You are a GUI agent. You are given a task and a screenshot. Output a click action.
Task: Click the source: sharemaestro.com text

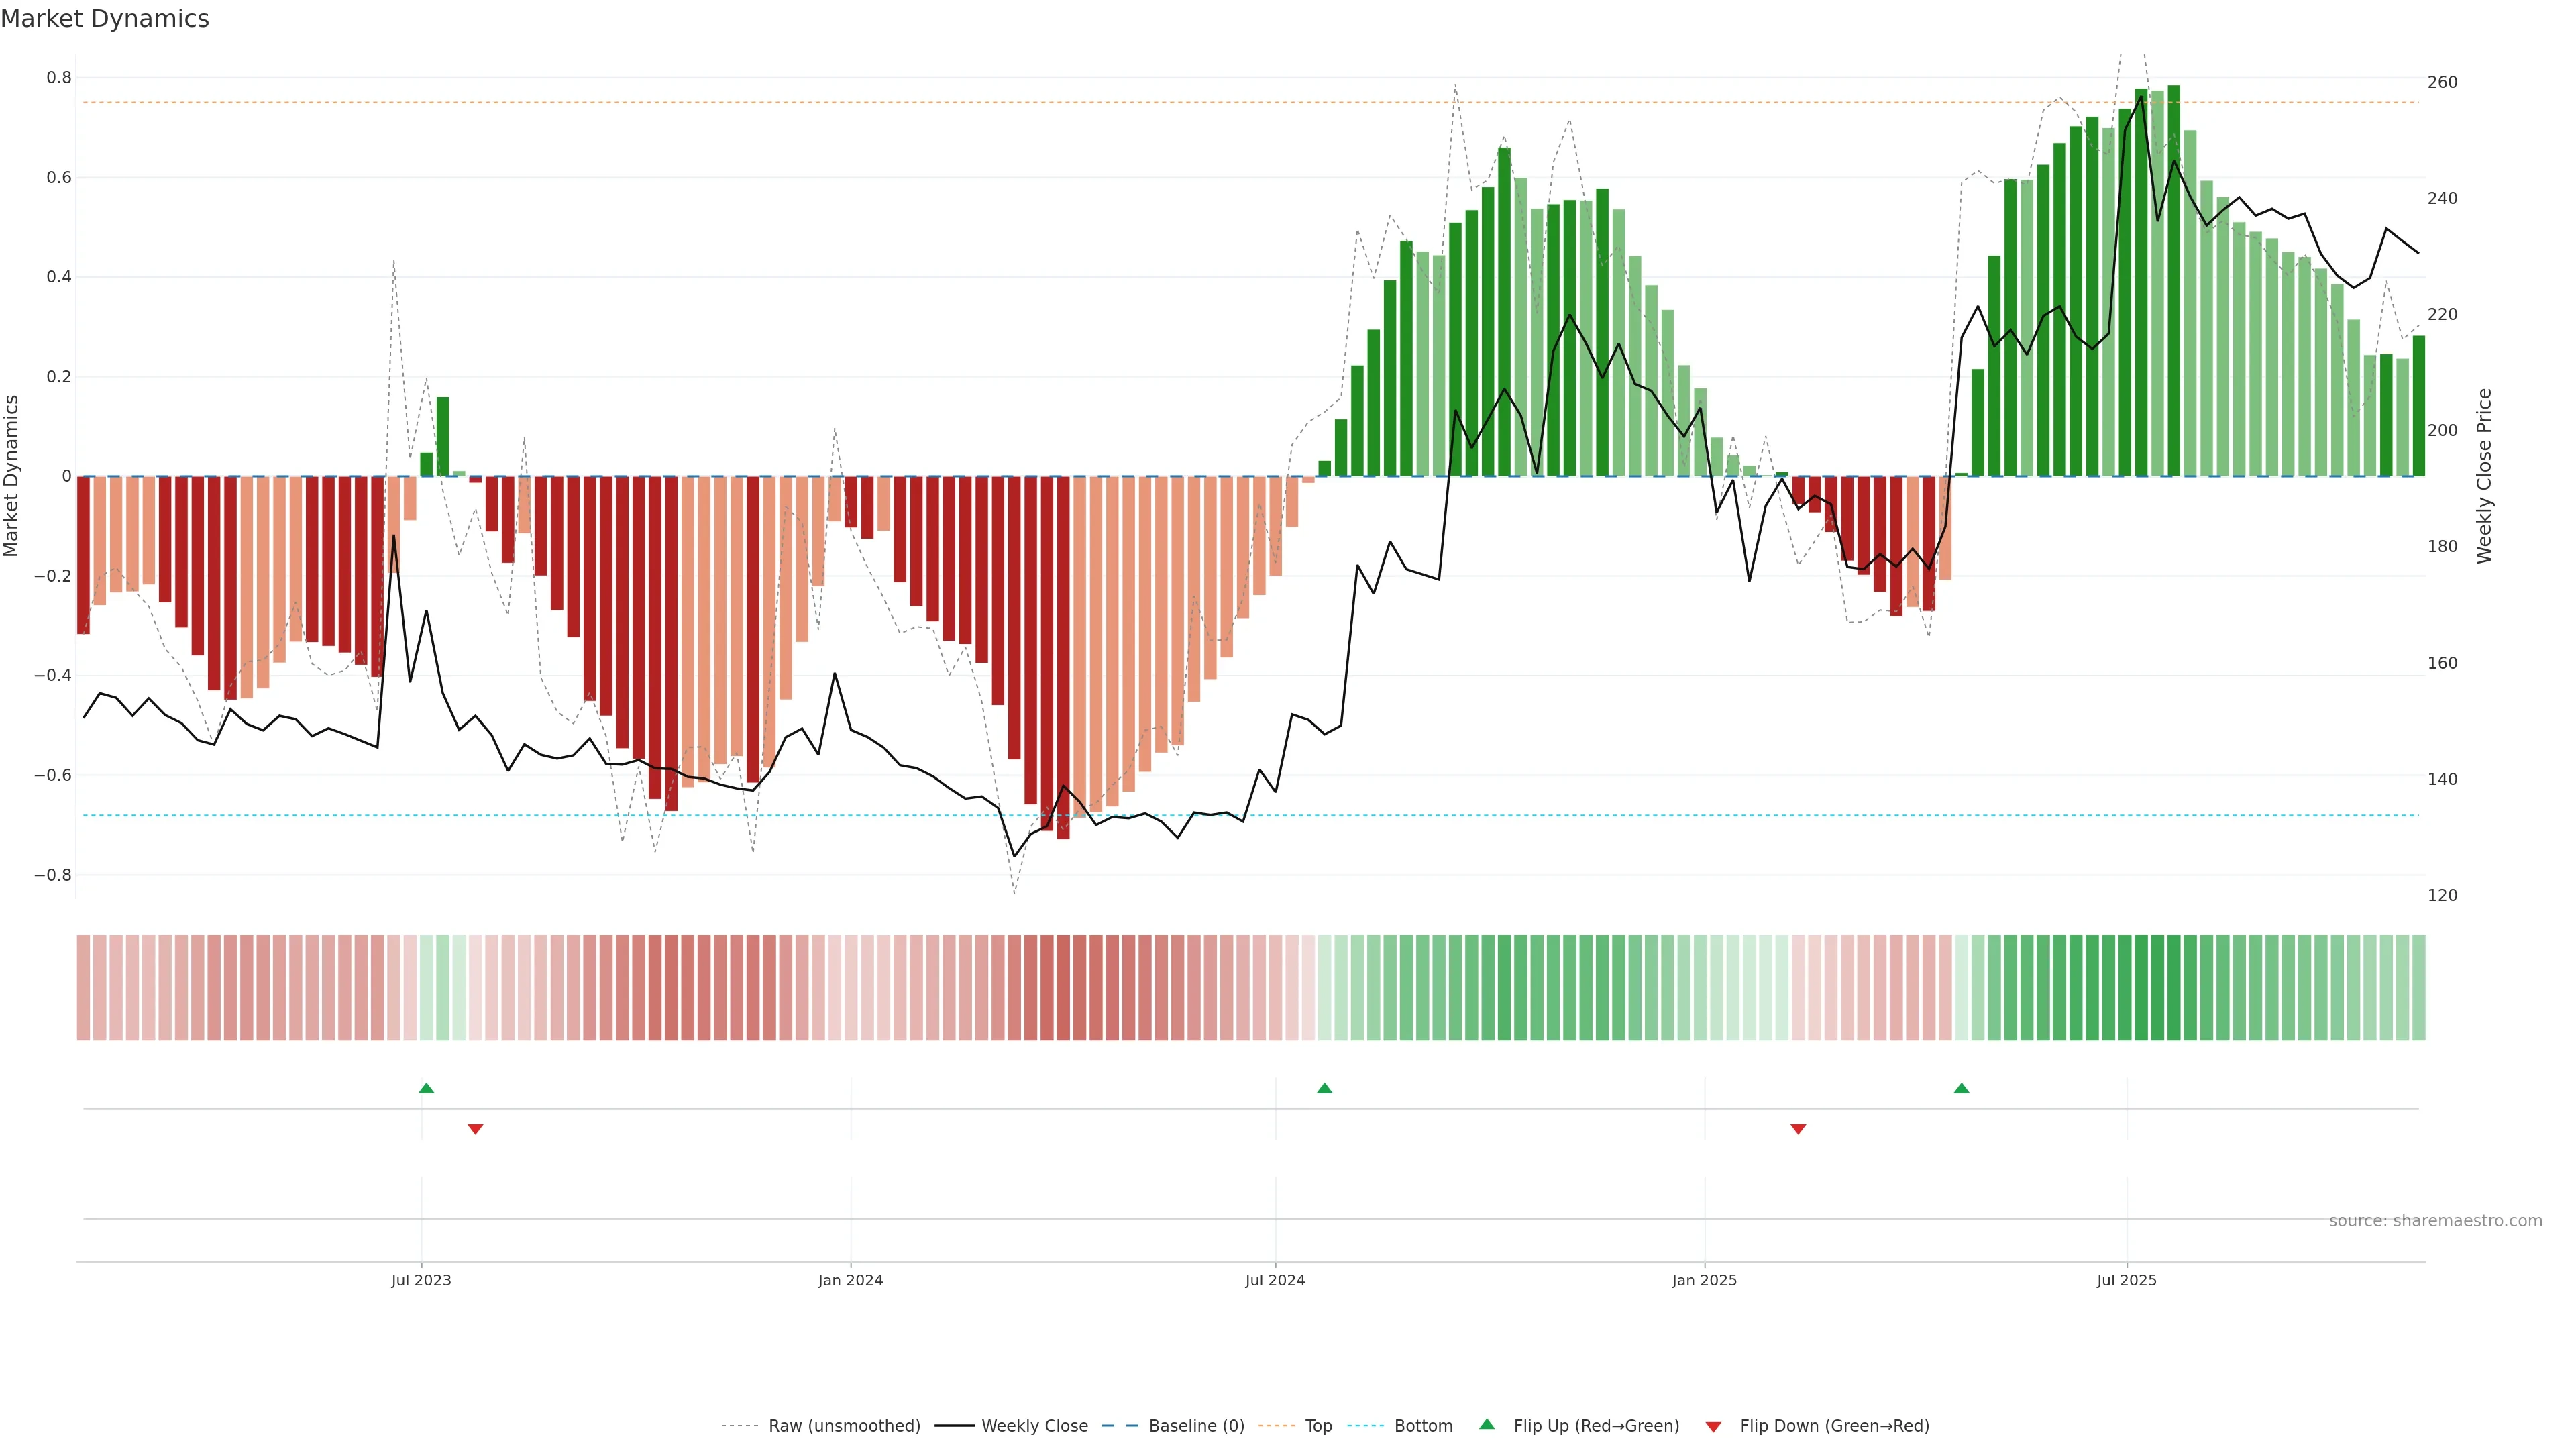coord(2435,1221)
